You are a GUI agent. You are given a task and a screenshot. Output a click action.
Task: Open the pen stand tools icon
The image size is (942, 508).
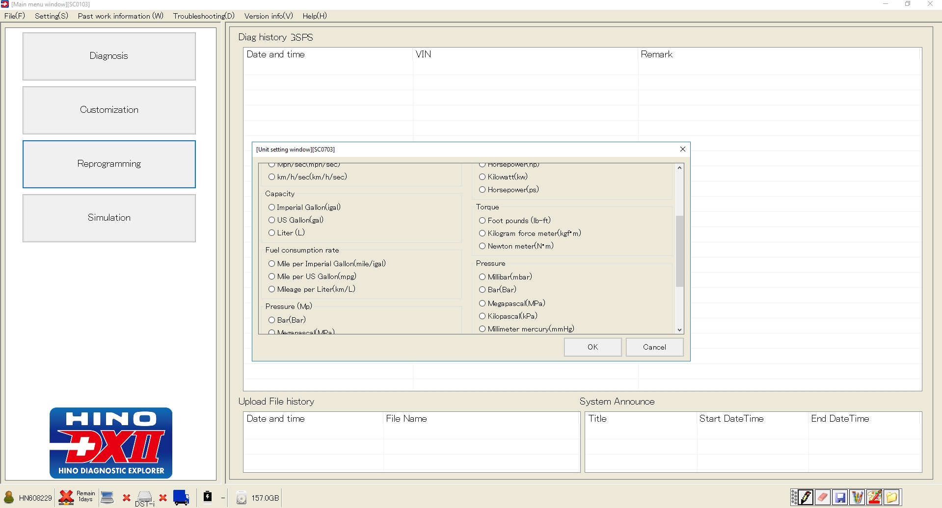[x=857, y=497]
